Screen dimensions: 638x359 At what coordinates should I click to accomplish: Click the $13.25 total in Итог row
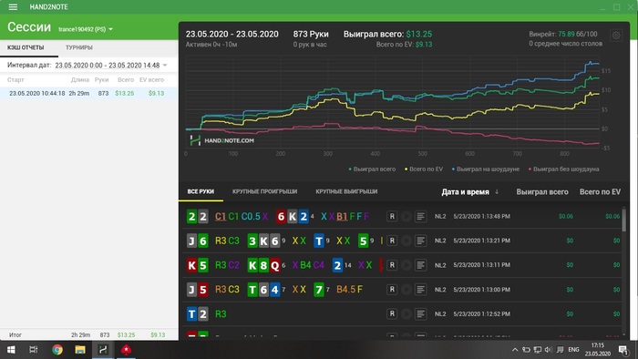(x=126, y=335)
